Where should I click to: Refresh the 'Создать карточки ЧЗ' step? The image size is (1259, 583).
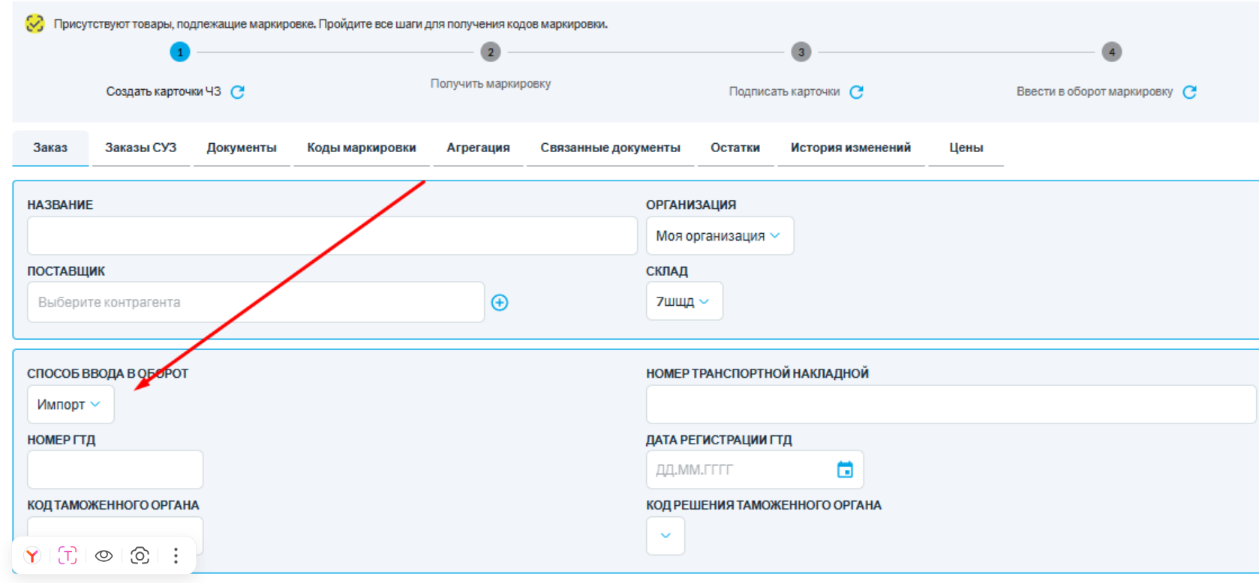coord(237,92)
